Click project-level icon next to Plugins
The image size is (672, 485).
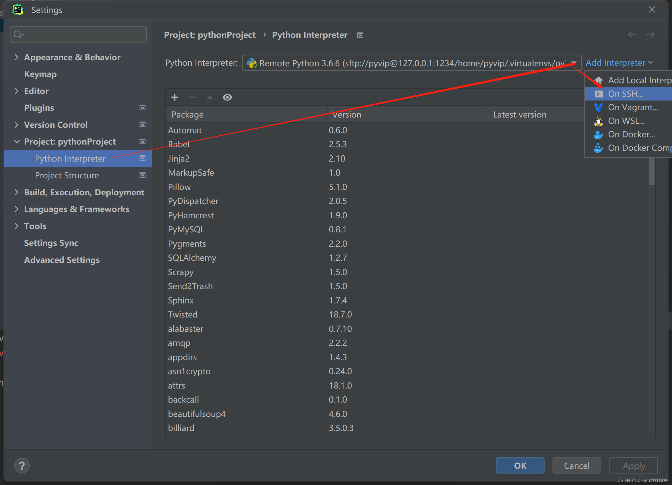[x=143, y=108]
